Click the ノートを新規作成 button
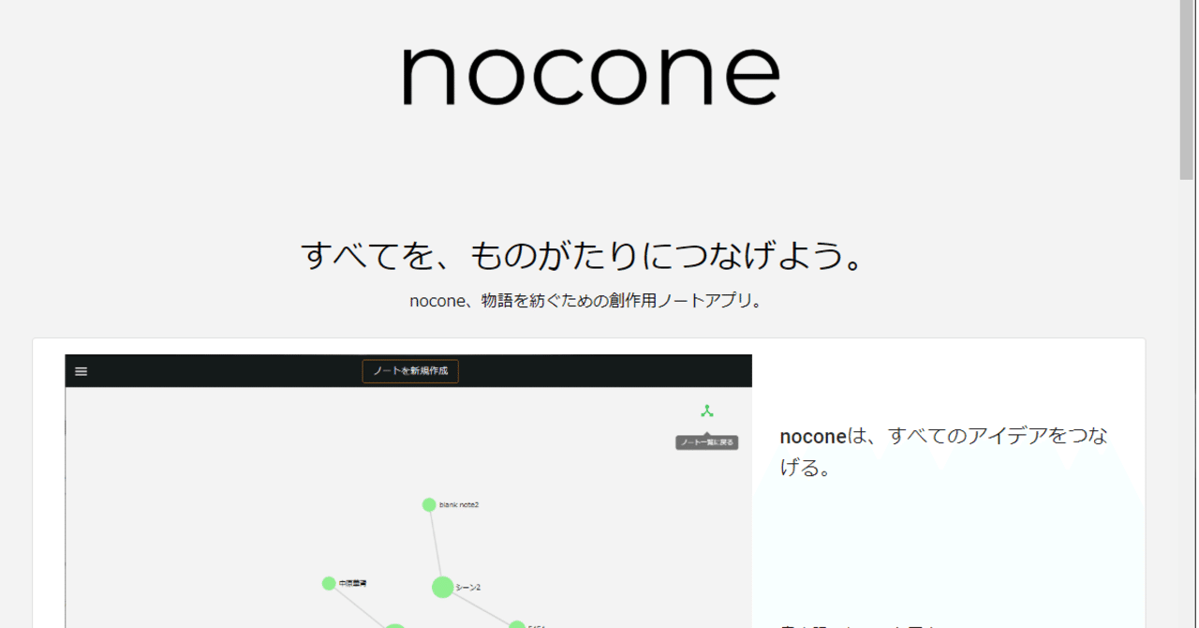 410,371
